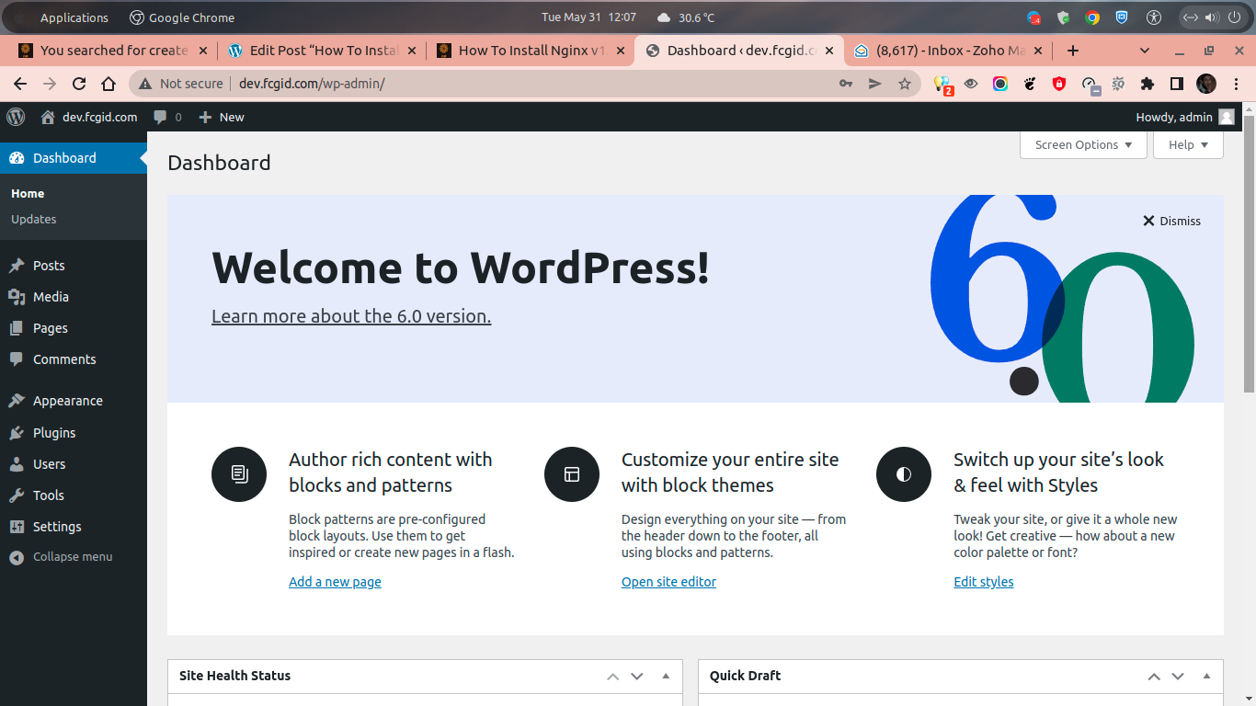Click the GNOME footprint extension icon
This screenshot has height=706, width=1256.
pos(1030,84)
